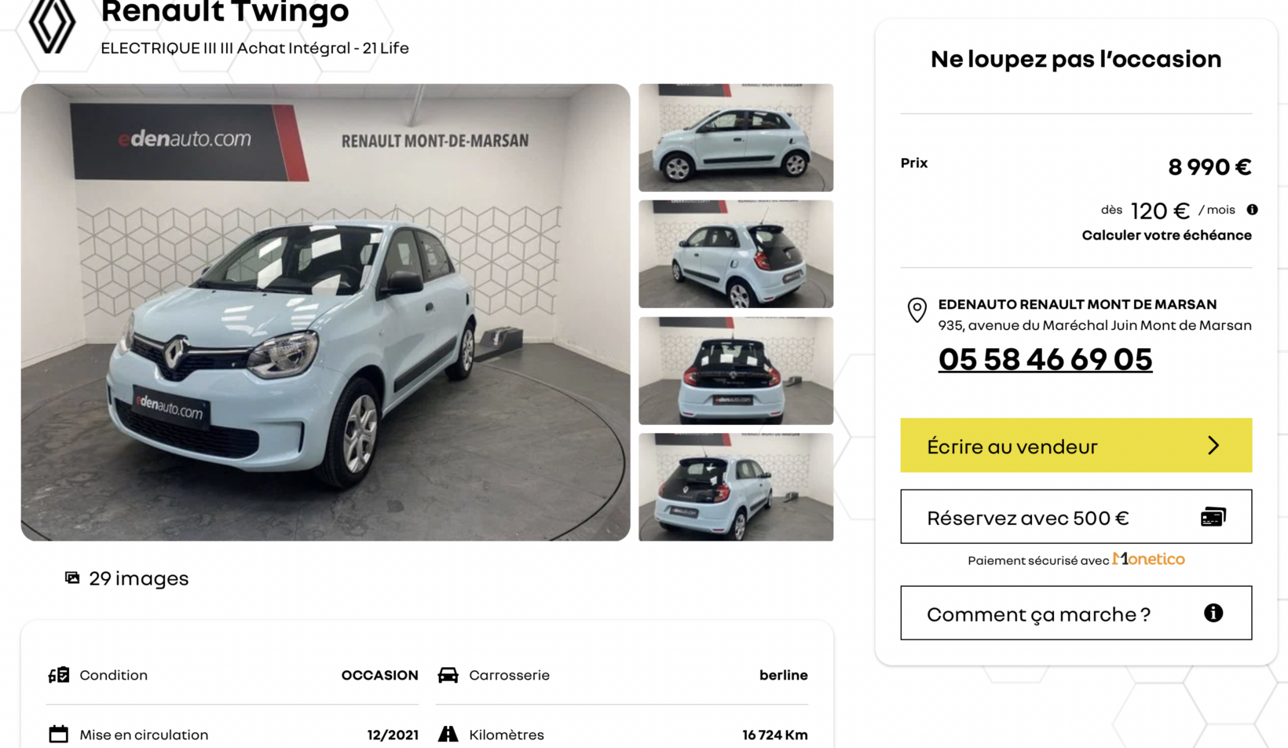1288x748 pixels.
Task: Click the Renault diamond logo
Action: [x=52, y=25]
